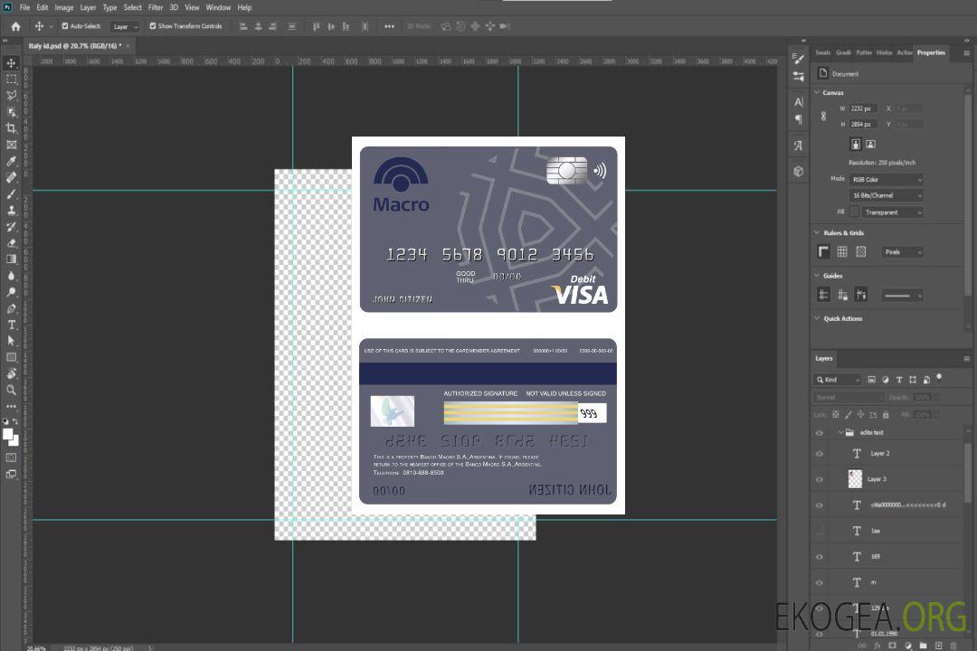This screenshot has height=651, width=977.
Task: Select the Clone Stamp tool
Action: [11, 210]
